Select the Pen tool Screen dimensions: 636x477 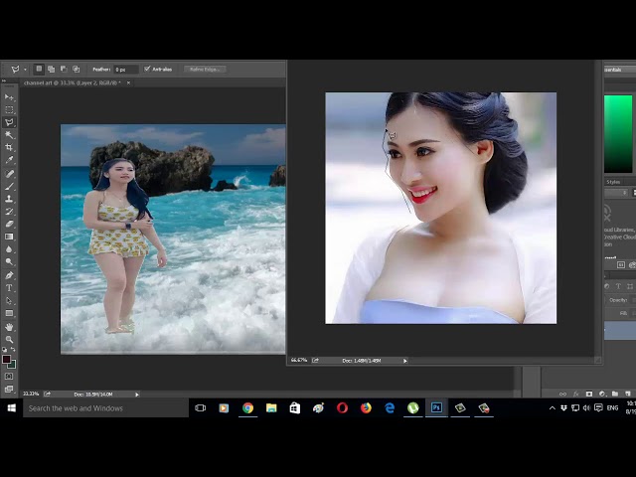(9, 275)
